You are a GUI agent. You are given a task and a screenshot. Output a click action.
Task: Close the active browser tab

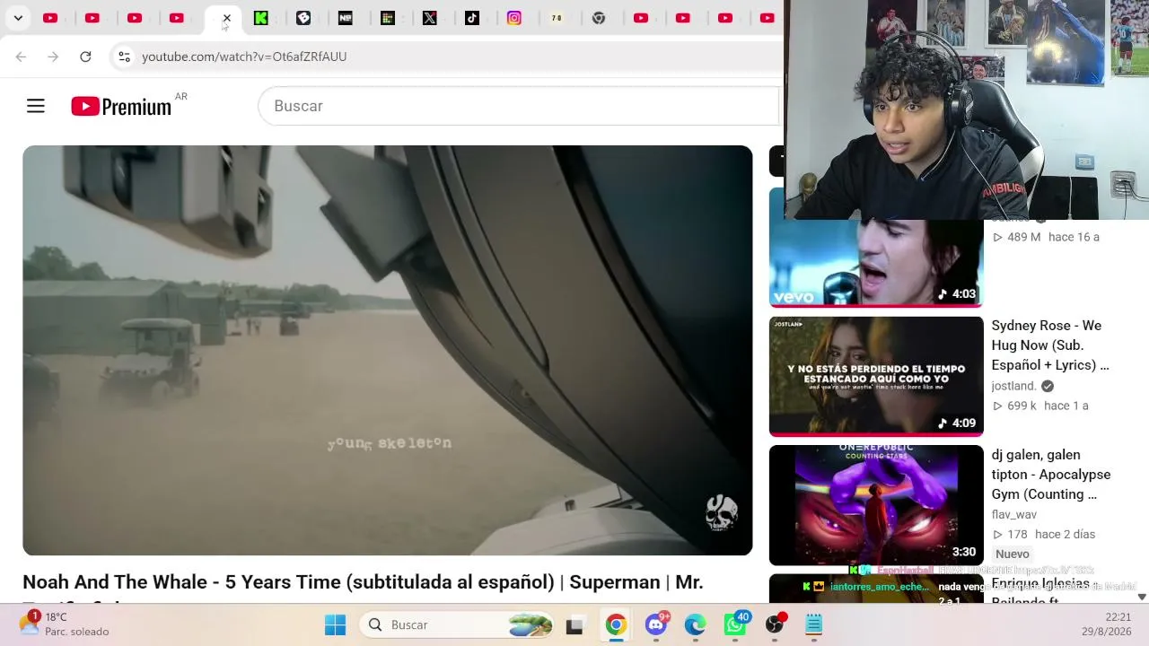click(x=227, y=18)
